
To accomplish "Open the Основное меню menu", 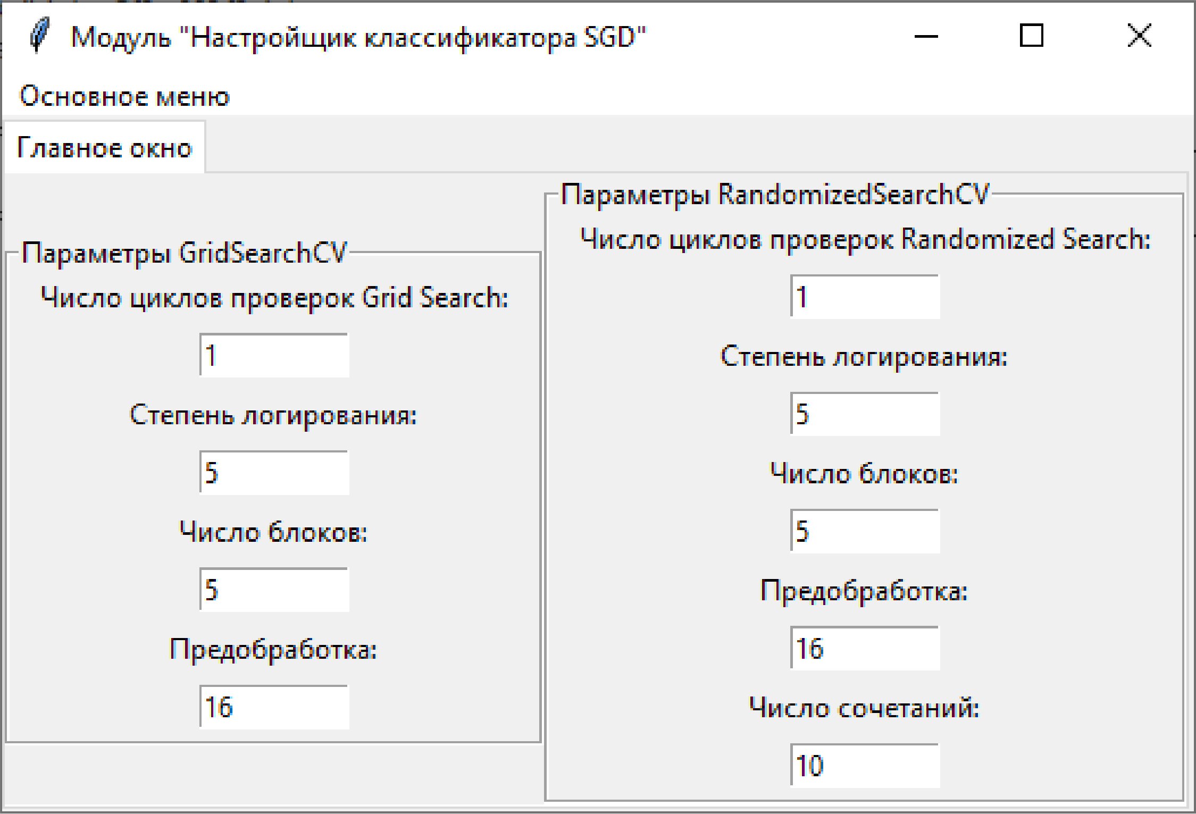I will [x=124, y=97].
